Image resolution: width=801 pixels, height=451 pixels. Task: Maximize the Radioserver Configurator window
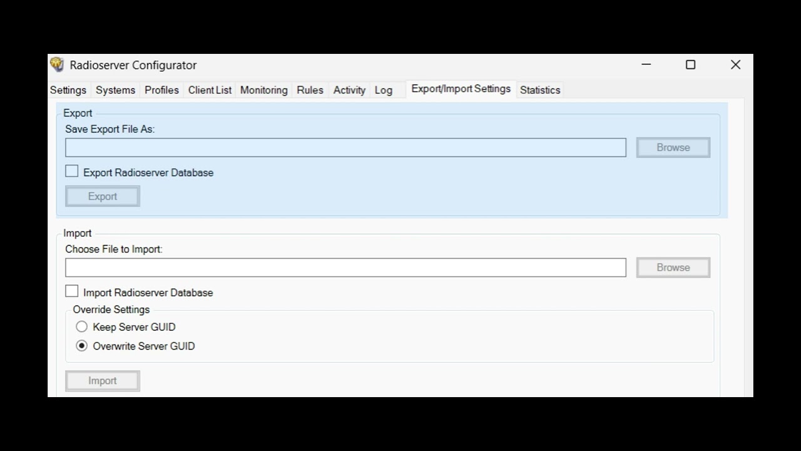pyautogui.click(x=691, y=65)
